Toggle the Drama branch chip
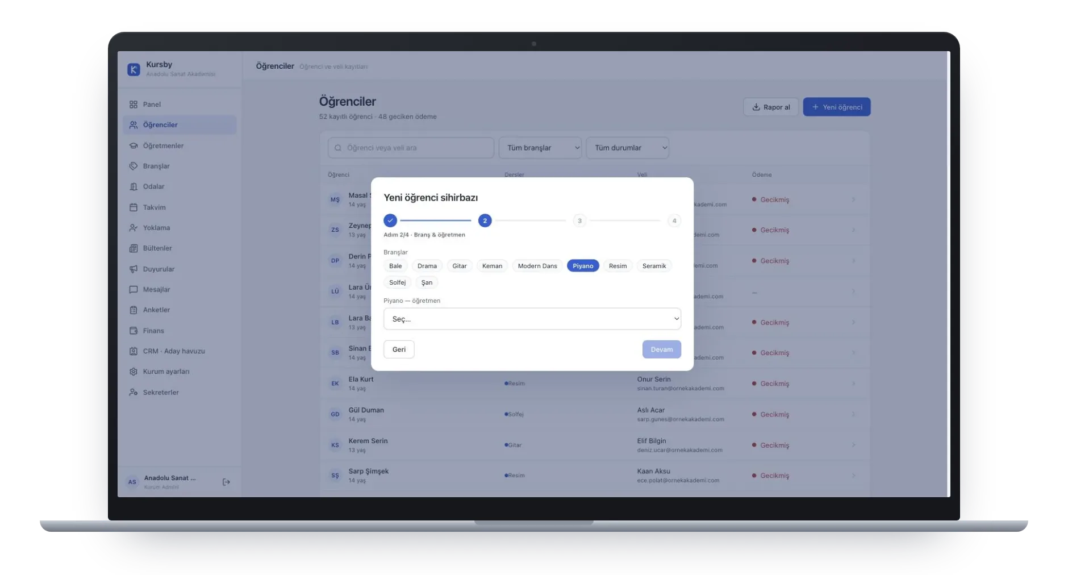 point(427,266)
